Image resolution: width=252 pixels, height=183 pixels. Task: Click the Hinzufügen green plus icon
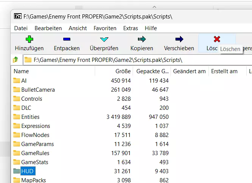(x=30, y=39)
